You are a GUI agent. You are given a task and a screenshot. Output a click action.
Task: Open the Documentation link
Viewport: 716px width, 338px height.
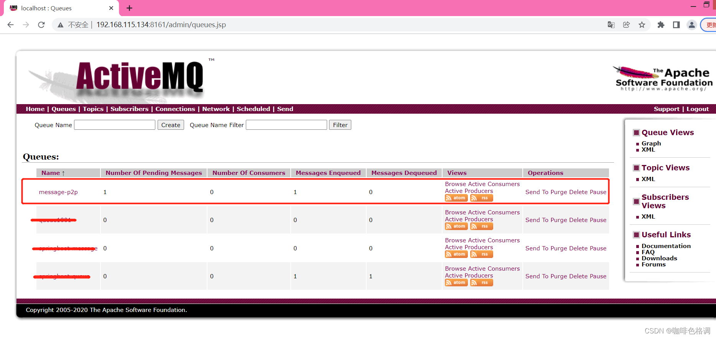[x=666, y=246]
